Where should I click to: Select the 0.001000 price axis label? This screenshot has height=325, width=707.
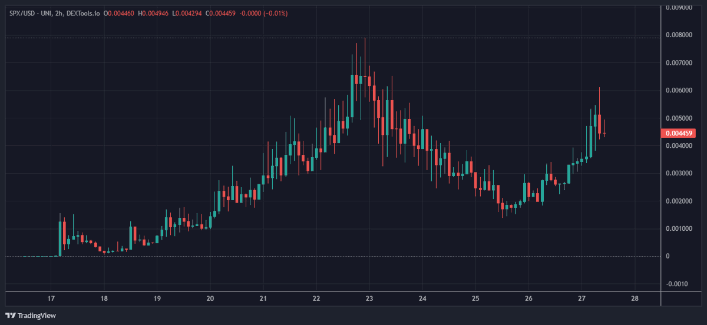point(679,228)
